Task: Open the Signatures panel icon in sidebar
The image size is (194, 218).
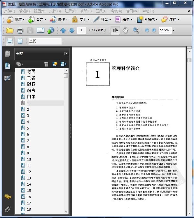Action: tap(8, 78)
